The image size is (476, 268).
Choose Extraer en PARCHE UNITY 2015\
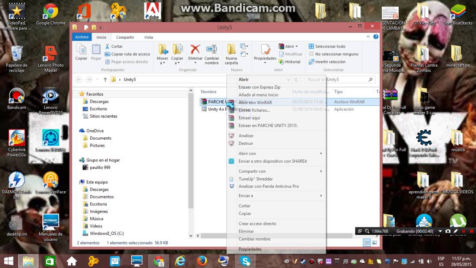(276, 125)
